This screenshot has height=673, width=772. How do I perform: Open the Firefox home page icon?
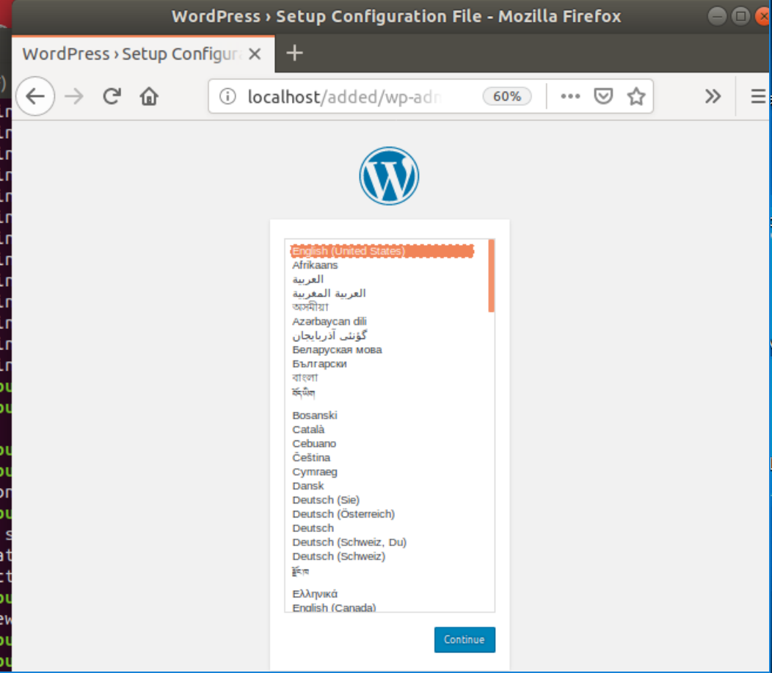pos(149,96)
